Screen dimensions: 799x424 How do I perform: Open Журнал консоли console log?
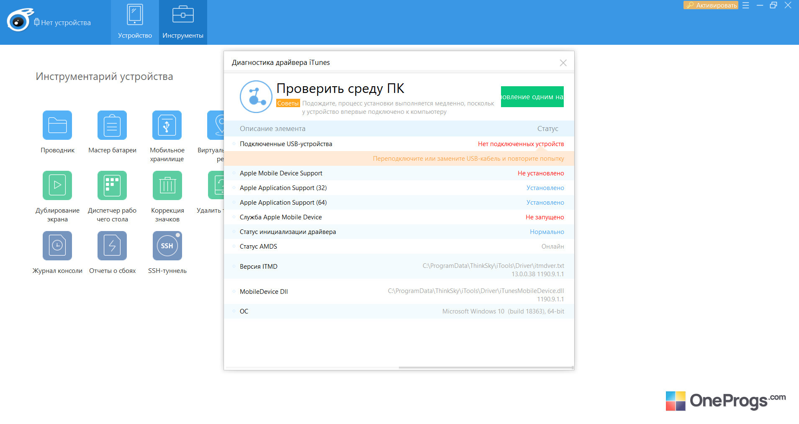tap(57, 246)
